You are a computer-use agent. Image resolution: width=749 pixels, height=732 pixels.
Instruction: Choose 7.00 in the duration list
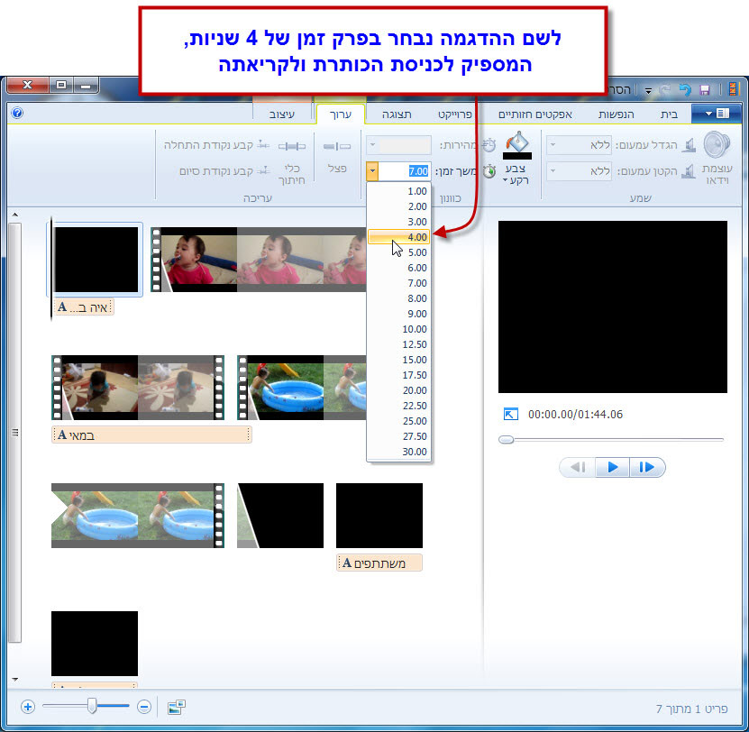tap(399, 283)
